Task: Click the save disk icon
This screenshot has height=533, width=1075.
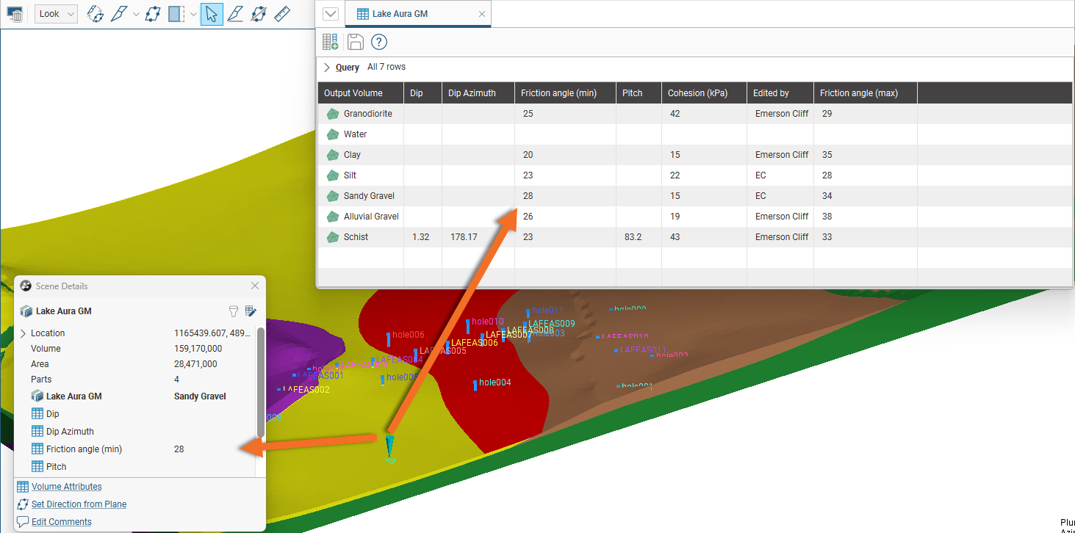Action: pyautogui.click(x=355, y=42)
